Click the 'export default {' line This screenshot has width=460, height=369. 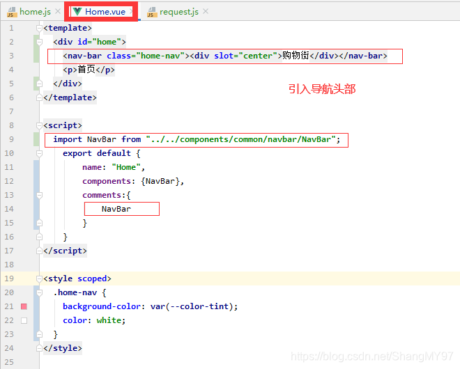(x=102, y=153)
